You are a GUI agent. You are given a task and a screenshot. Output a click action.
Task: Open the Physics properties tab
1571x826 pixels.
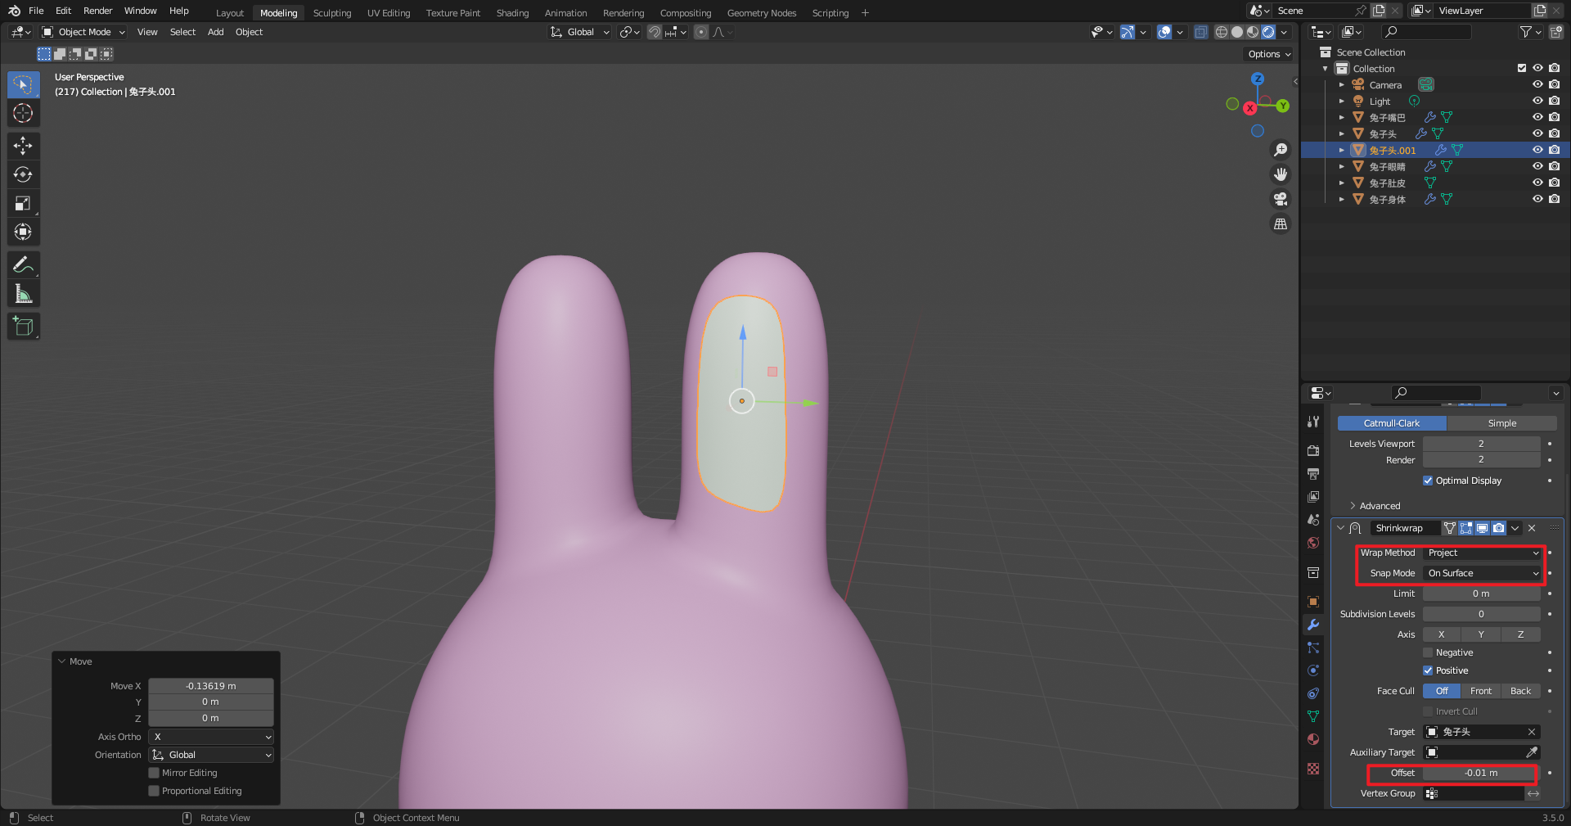(1313, 670)
